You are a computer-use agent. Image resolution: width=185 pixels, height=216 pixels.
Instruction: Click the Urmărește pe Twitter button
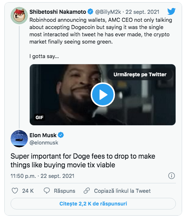(x=140, y=74)
